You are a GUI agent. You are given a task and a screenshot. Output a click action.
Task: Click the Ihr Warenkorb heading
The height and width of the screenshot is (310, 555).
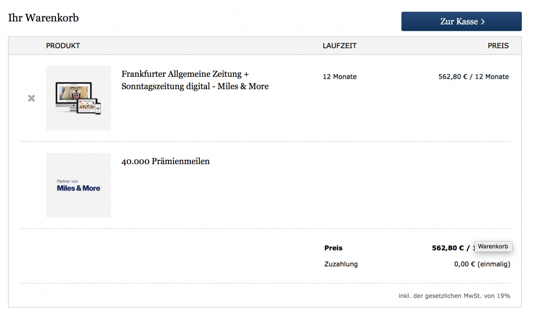[x=43, y=18]
